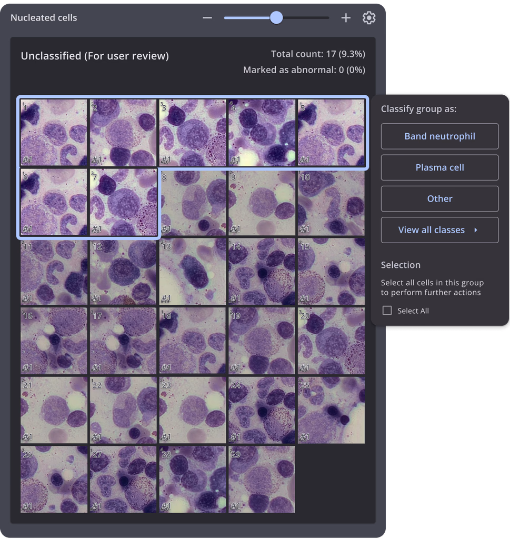This screenshot has width=510, height=539.
Task: Click the 'Total count: 17 (9.3%)' text
Action: (318, 54)
